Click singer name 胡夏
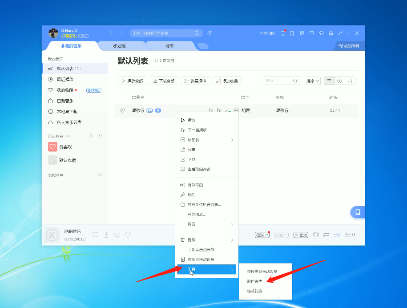 pyautogui.click(x=246, y=110)
